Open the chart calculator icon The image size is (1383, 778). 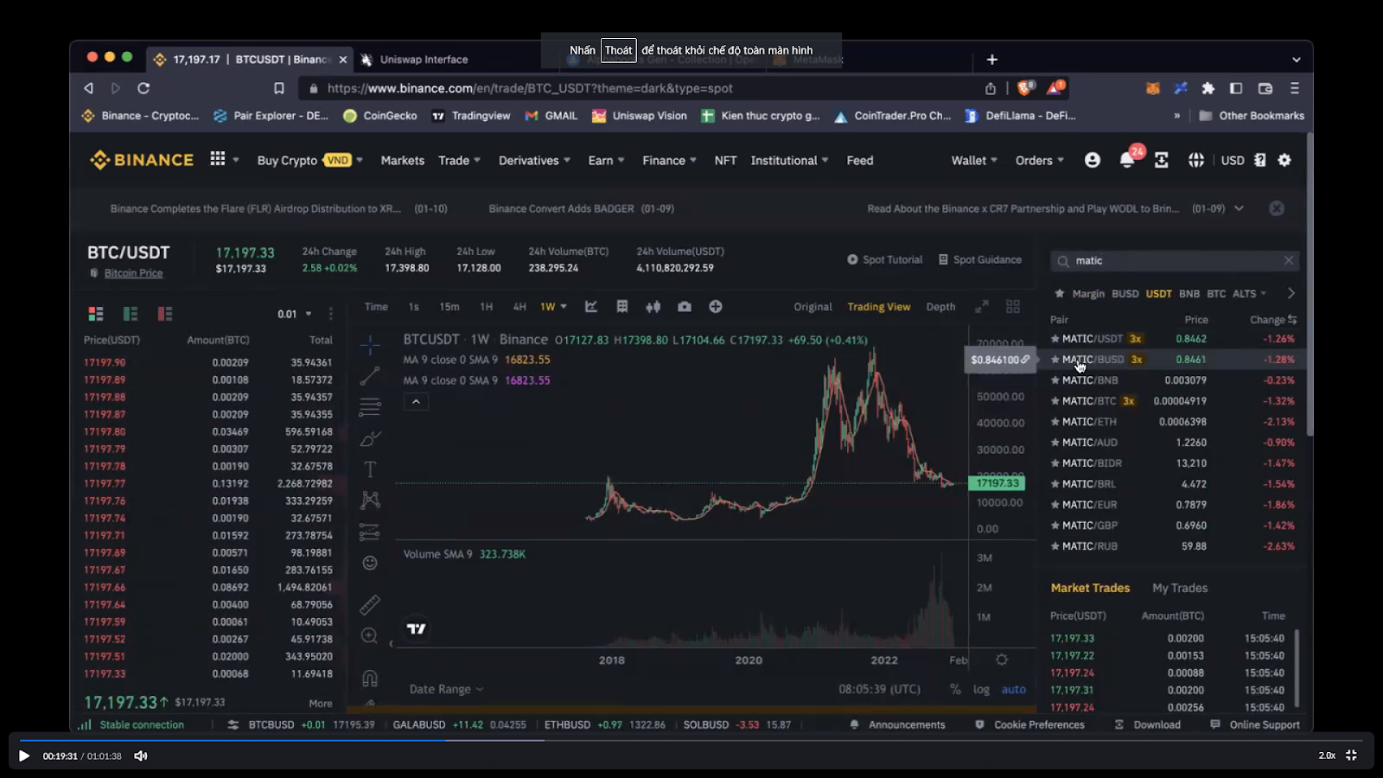[x=622, y=307]
